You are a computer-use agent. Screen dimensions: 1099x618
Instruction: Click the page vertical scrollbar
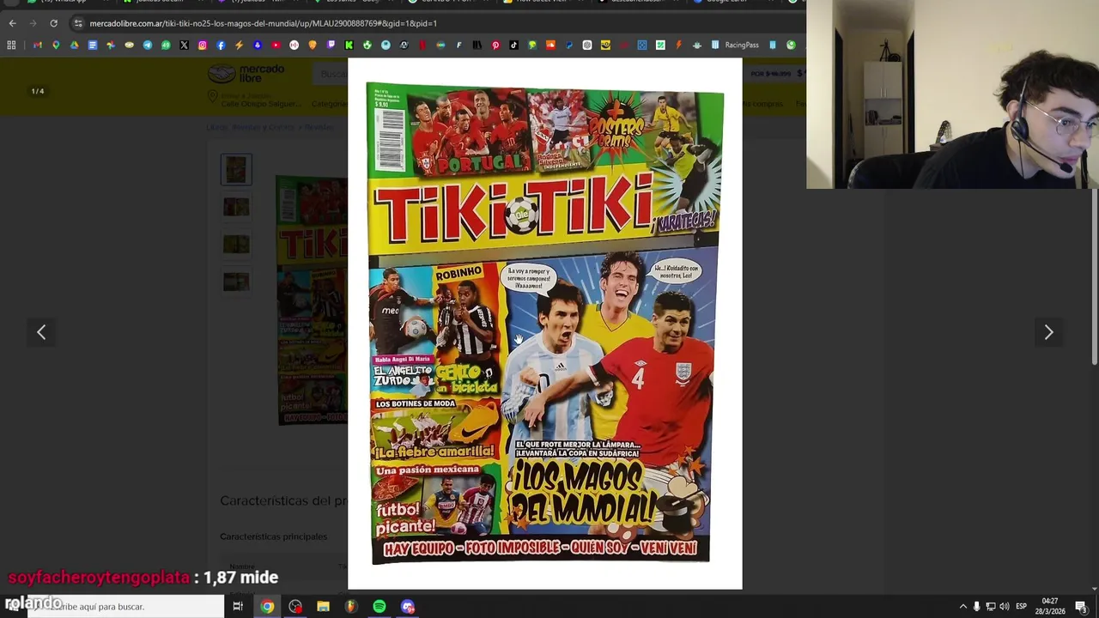click(1094, 275)
